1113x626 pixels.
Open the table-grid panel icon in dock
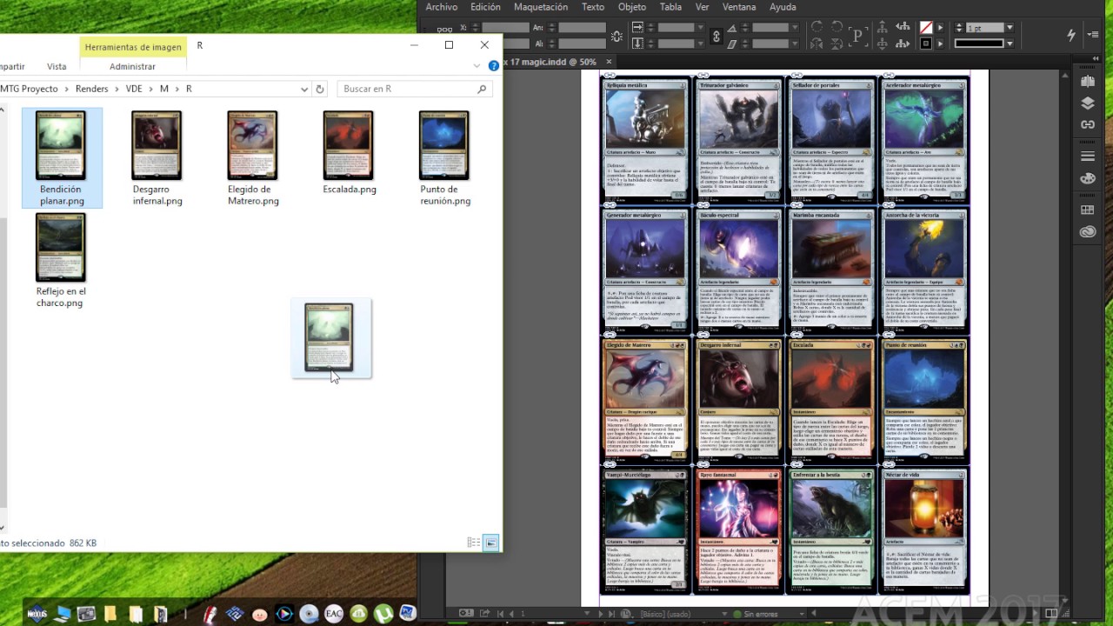[x=1088, y=210]
